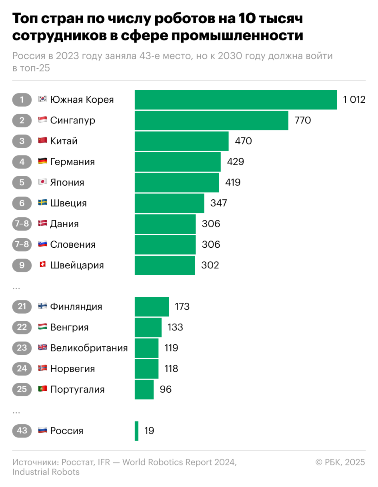The image size is (378, 487).
Task: Select the green bar for Сингапур
Action: click(211, 120)
